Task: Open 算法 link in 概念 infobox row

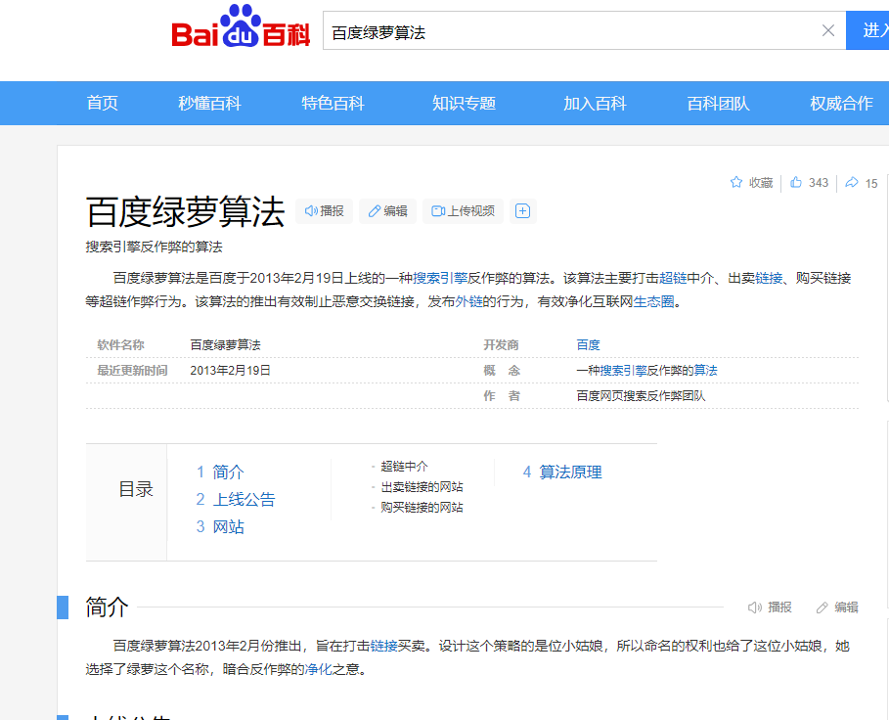Action: (x=705, y=370)
